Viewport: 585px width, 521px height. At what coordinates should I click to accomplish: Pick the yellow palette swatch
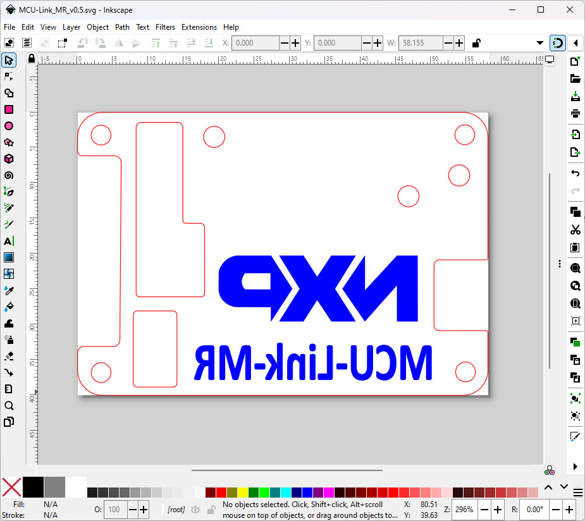tap(242, 493)
